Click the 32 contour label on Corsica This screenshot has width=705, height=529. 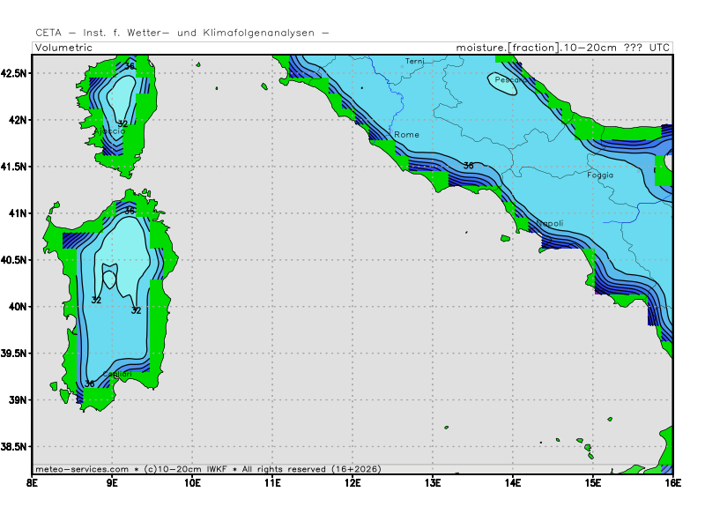(122, 124)
